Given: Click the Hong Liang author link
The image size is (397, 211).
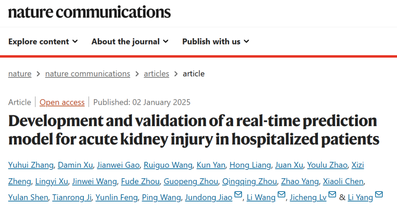Looking at the screenshot, I should tap(250, 165).
